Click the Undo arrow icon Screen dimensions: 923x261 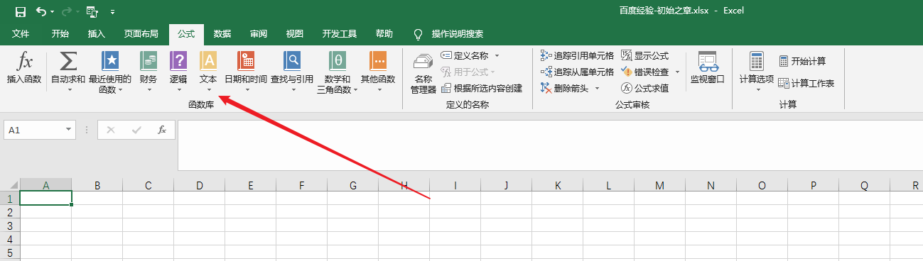coord(41,11)
